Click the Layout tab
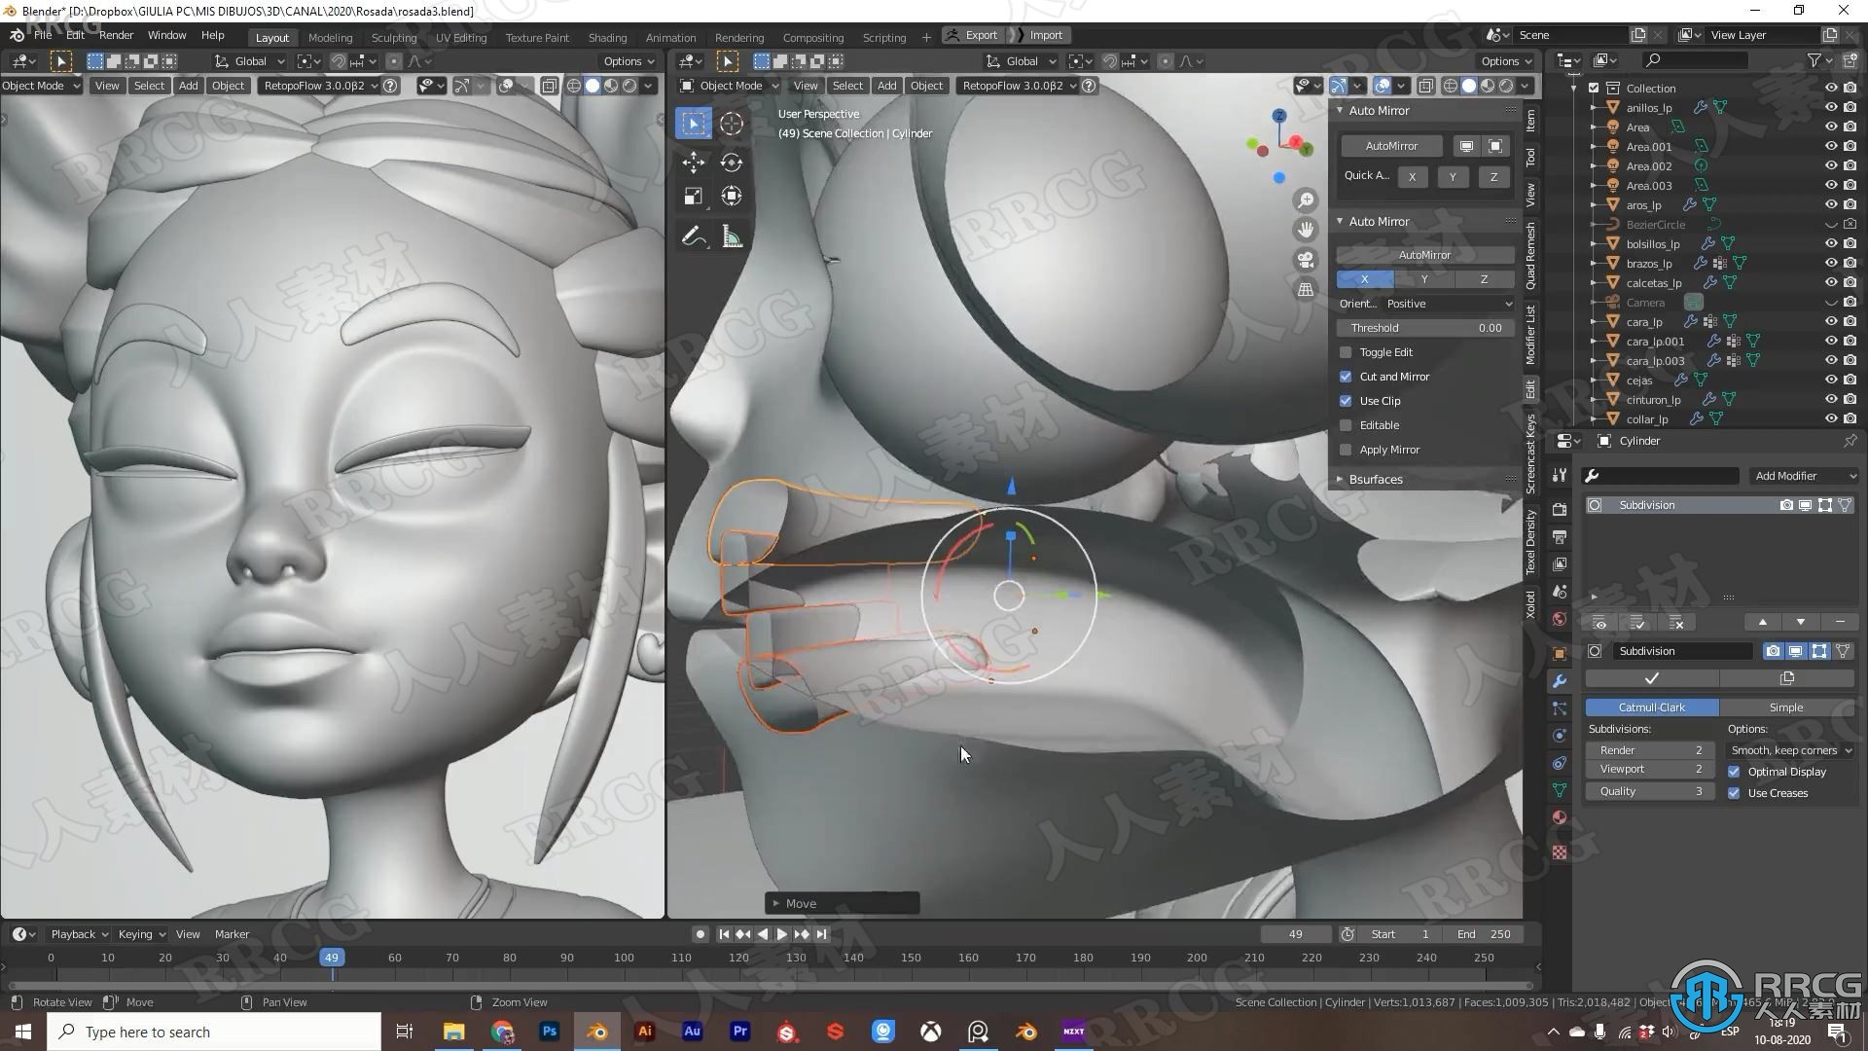 pos(273,35)
